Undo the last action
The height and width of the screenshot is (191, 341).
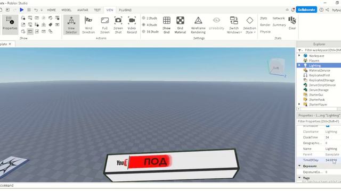click(36, 10)
